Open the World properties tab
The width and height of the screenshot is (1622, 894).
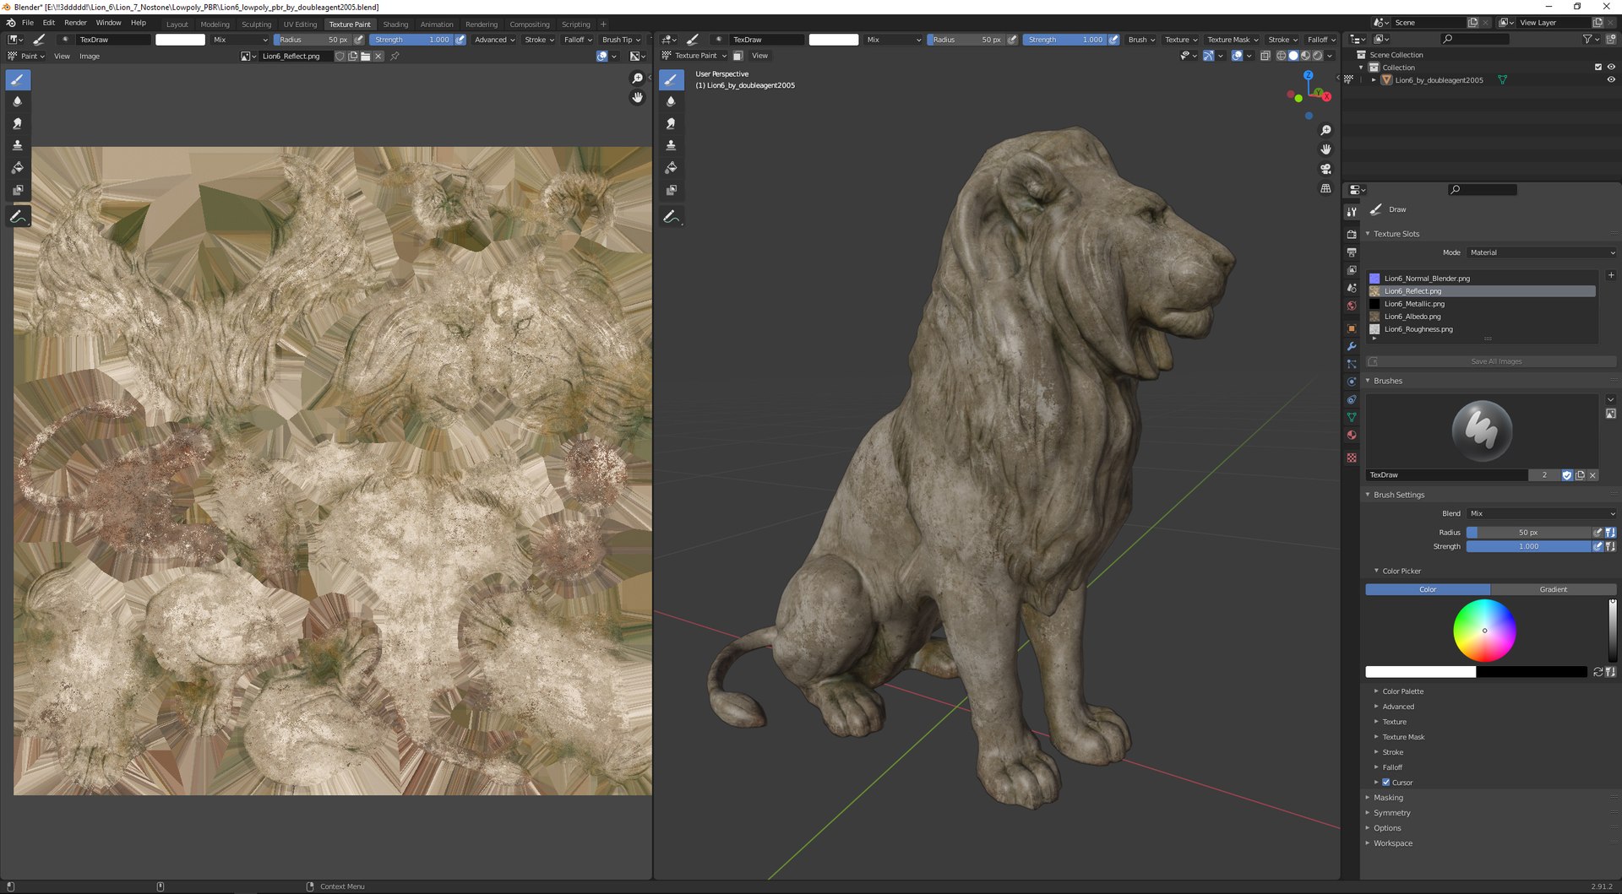point(1352,306)
